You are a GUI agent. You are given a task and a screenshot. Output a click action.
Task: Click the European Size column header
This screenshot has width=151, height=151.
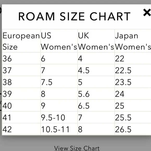tap(21, 41)
